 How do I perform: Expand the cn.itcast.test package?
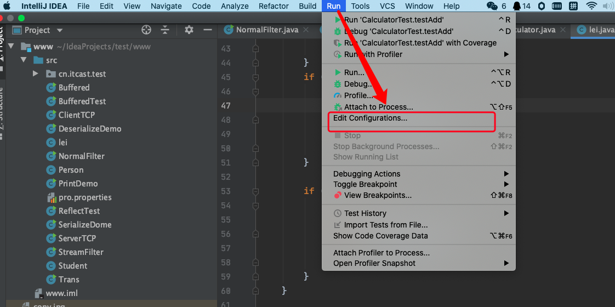tap(35, 73)
